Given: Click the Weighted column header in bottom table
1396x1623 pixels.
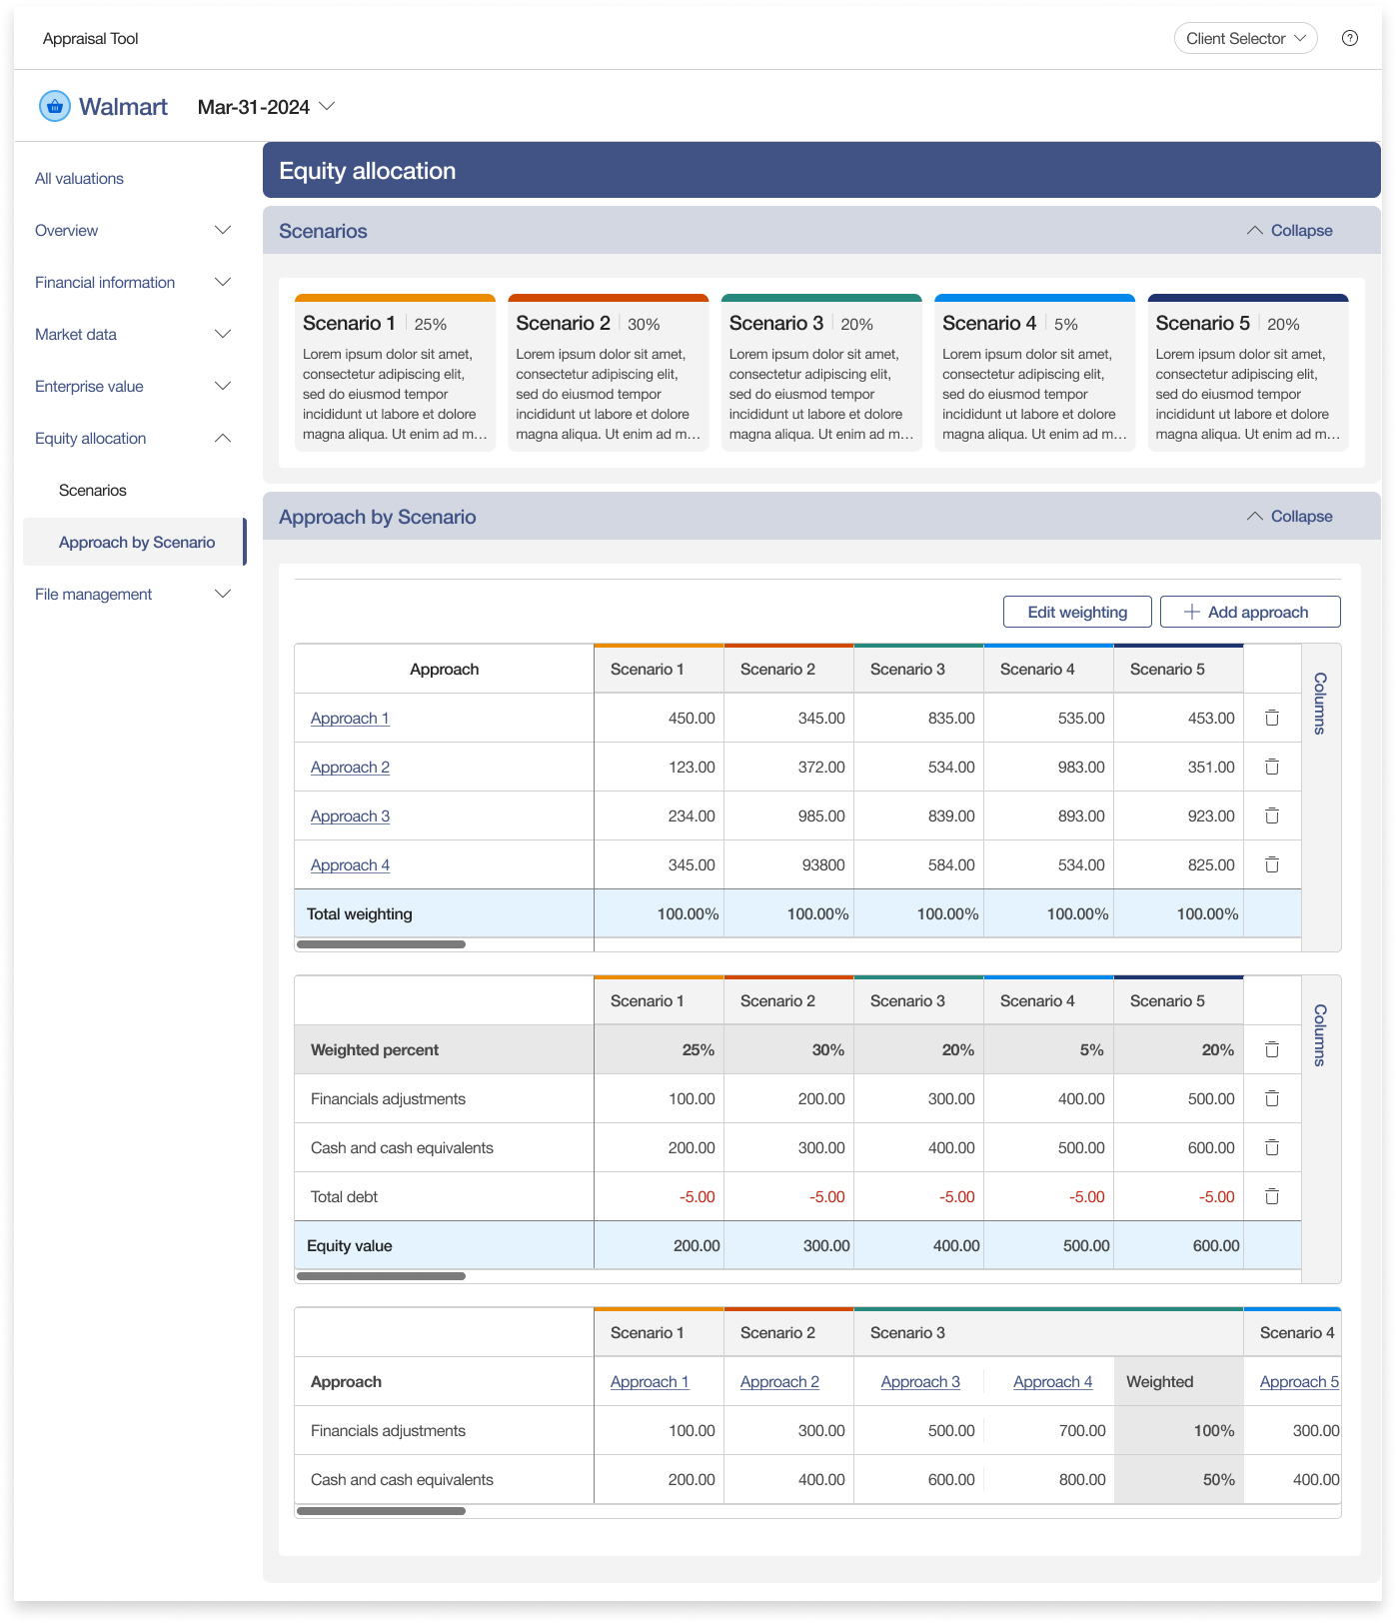Looking at the screenshot, I should click(1179, 1381).
